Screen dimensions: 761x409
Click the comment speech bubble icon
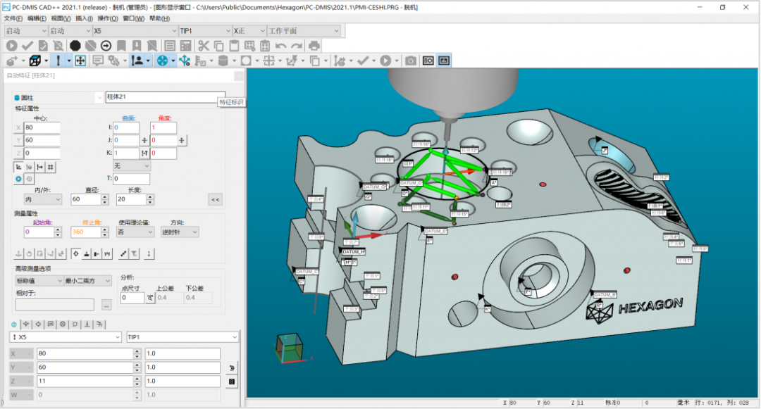tap(98, 61)
